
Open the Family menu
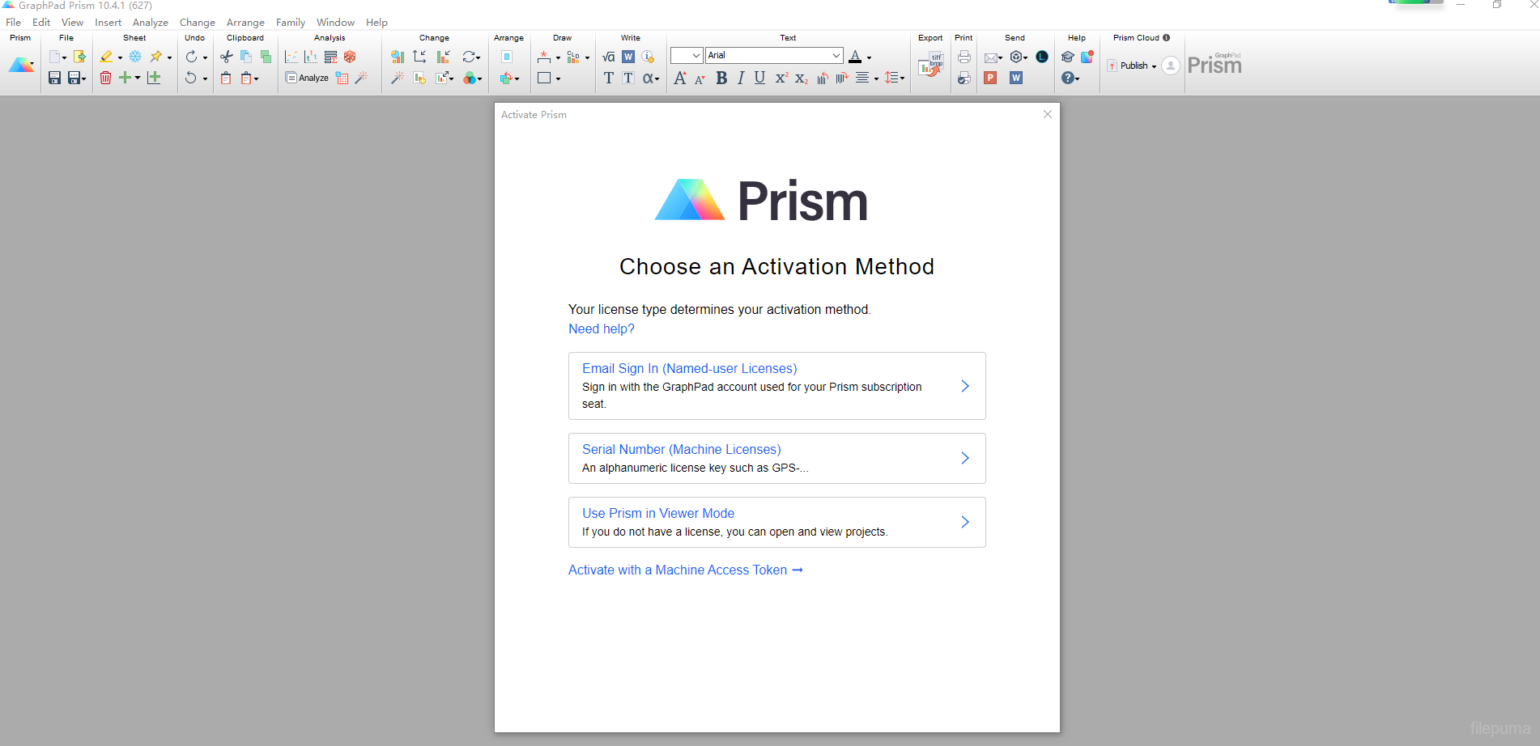pyautogui.click(x=290, y=22)
